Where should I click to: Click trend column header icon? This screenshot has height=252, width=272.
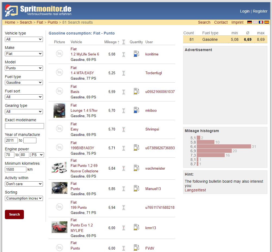(x=124, y=42)
